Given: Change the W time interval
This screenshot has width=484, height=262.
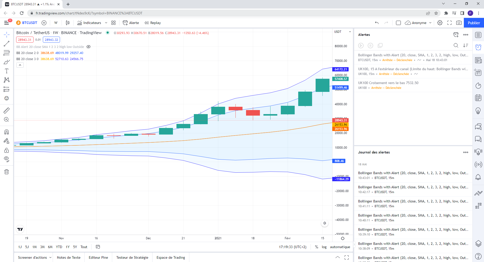Looking at the screenshot, I should tap(56, 23).
